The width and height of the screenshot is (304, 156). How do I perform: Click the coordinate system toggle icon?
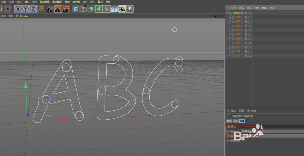pyautogui.click(x=41, y=9)
